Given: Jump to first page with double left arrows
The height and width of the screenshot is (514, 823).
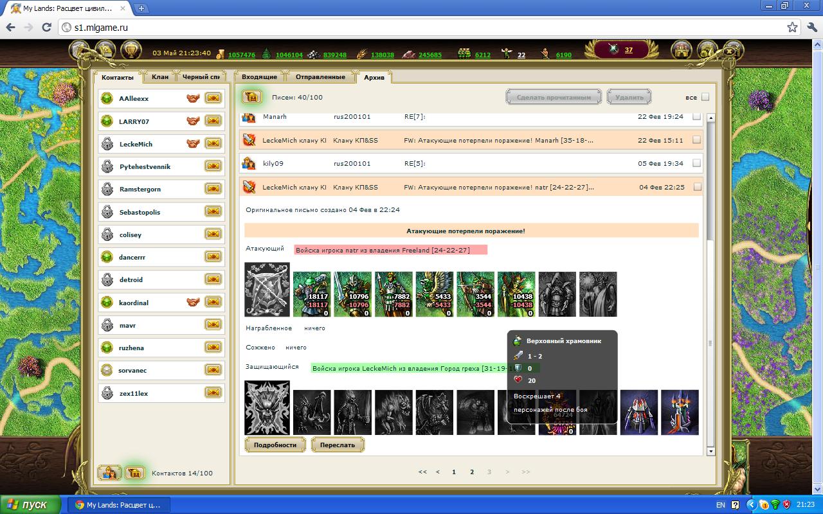Looking at the screenshot, I should tap(422, 472).
